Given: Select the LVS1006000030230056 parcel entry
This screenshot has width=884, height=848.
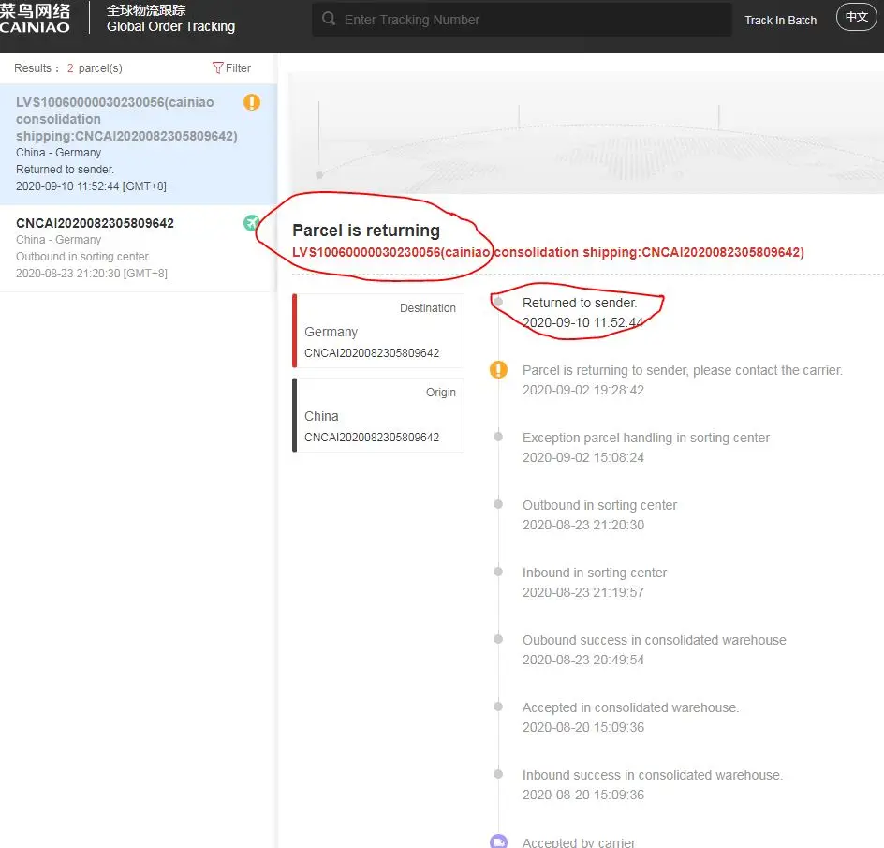Looking at the screenshot, I should click(139, 144).
